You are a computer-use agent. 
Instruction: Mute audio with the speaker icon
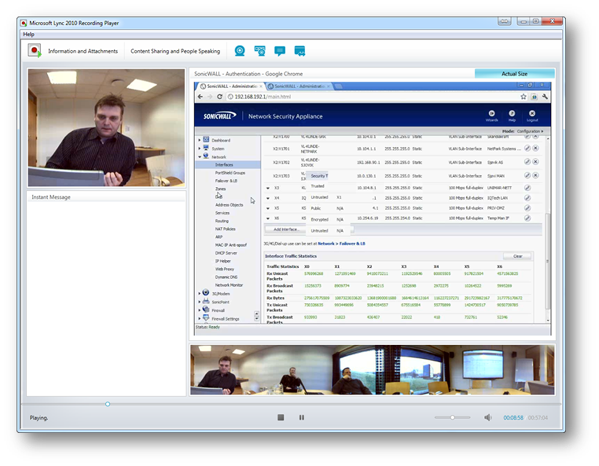coord(488,418)
